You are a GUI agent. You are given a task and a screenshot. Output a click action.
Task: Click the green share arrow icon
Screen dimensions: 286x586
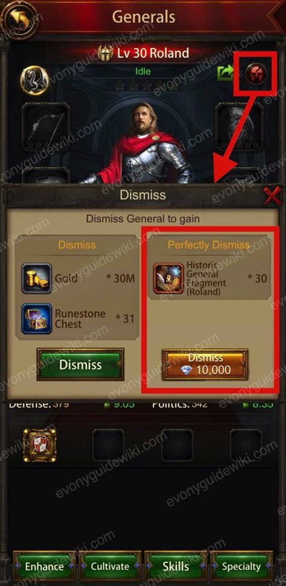(226, 73)
